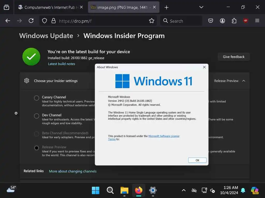This screenshot has width=265, height=198.
Task: Bookmark this page with the star icon
Action: coord(152,21)
